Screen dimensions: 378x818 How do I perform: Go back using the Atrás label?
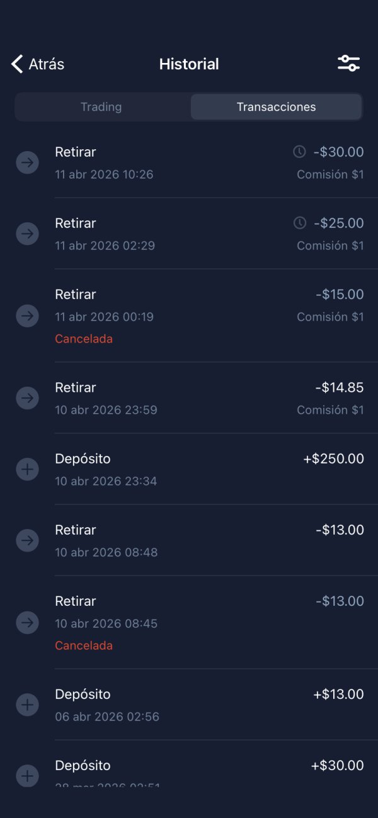pyautogui.click(x=47, y=64)
